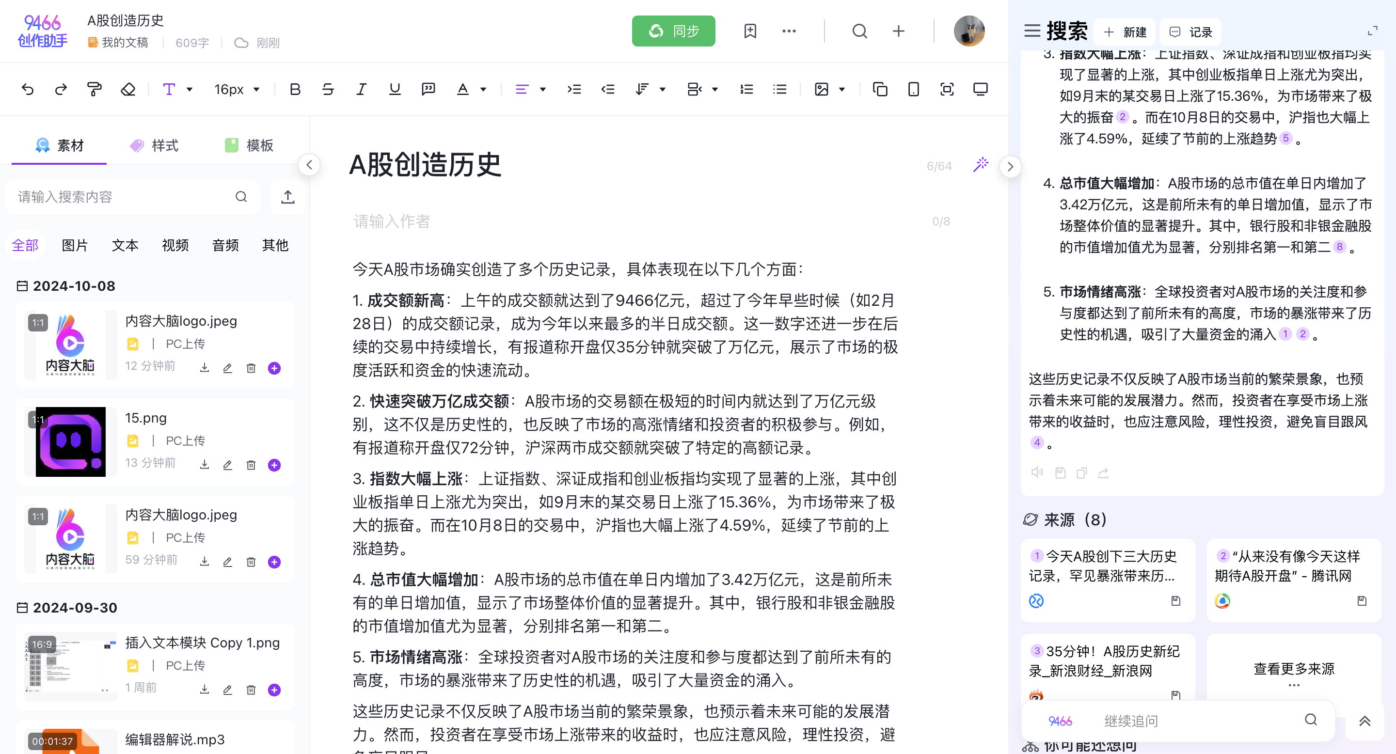The width and height of the screenshot is (1396, 754).
Task: Filter materials by 其他
Action: [x=275, y=245]
